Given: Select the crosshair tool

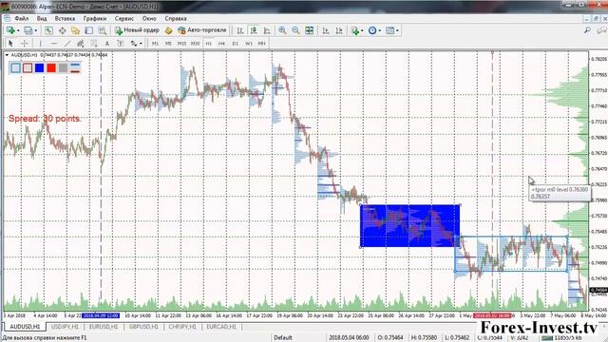Looking at the screenshot, I should (24, 44).
